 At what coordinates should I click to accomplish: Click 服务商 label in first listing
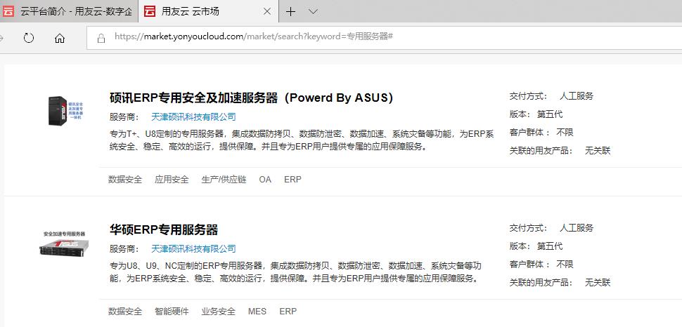tap(124, 116)
